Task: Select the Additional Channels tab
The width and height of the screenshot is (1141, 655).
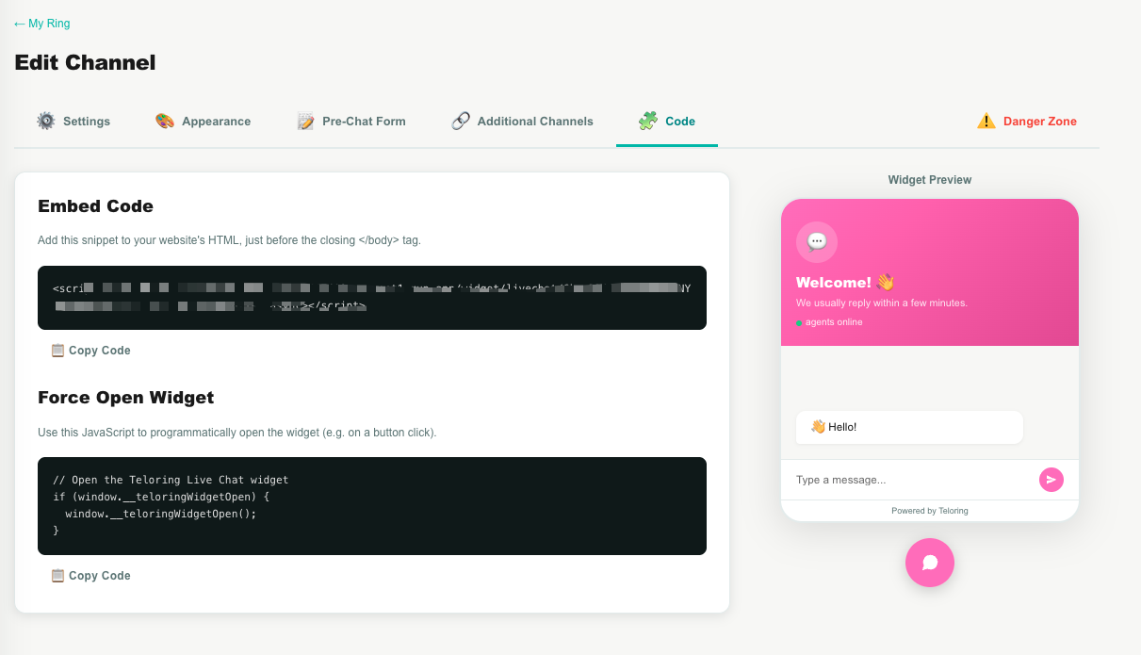Action: point(523,121)
